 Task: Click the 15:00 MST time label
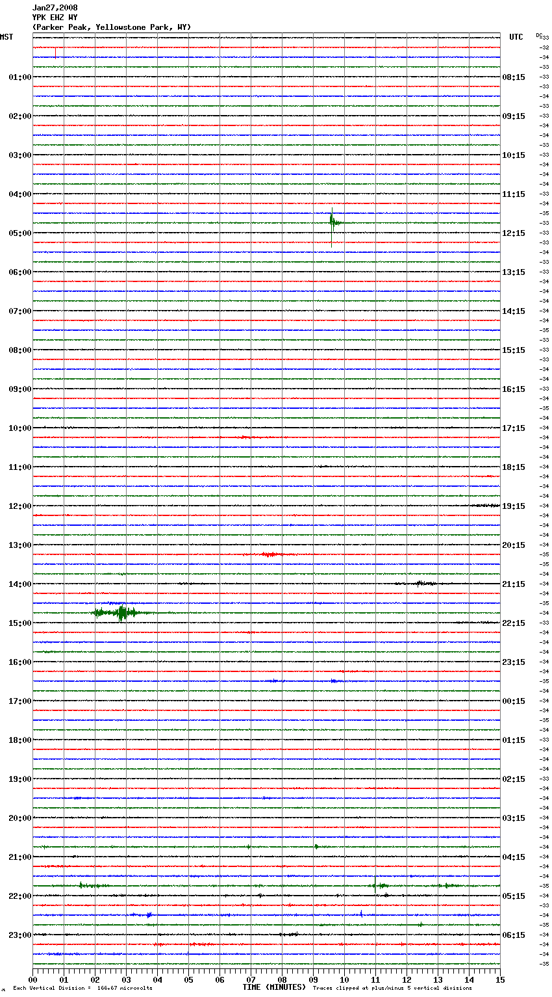(20, 623)
